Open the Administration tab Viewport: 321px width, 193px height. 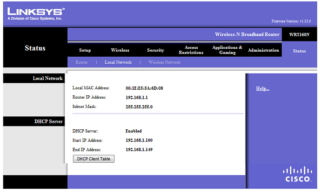tap(263, 50)
